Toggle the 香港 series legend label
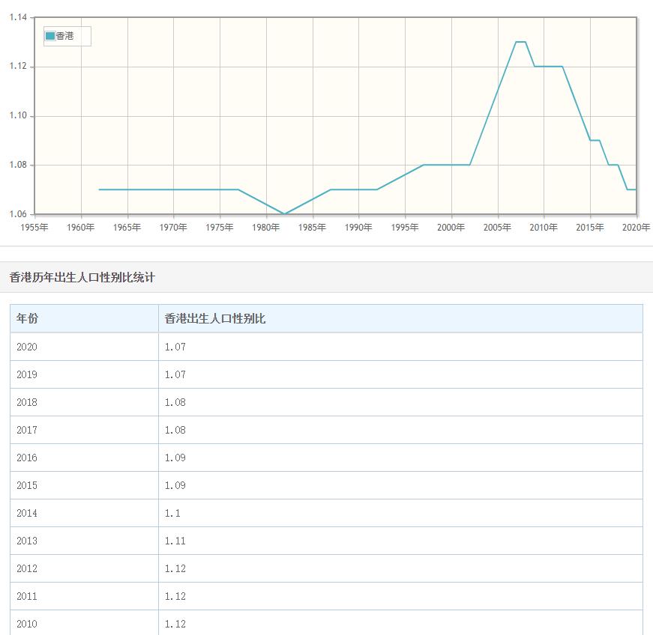This screenshot has height=635, width=653. coord(65,36)
